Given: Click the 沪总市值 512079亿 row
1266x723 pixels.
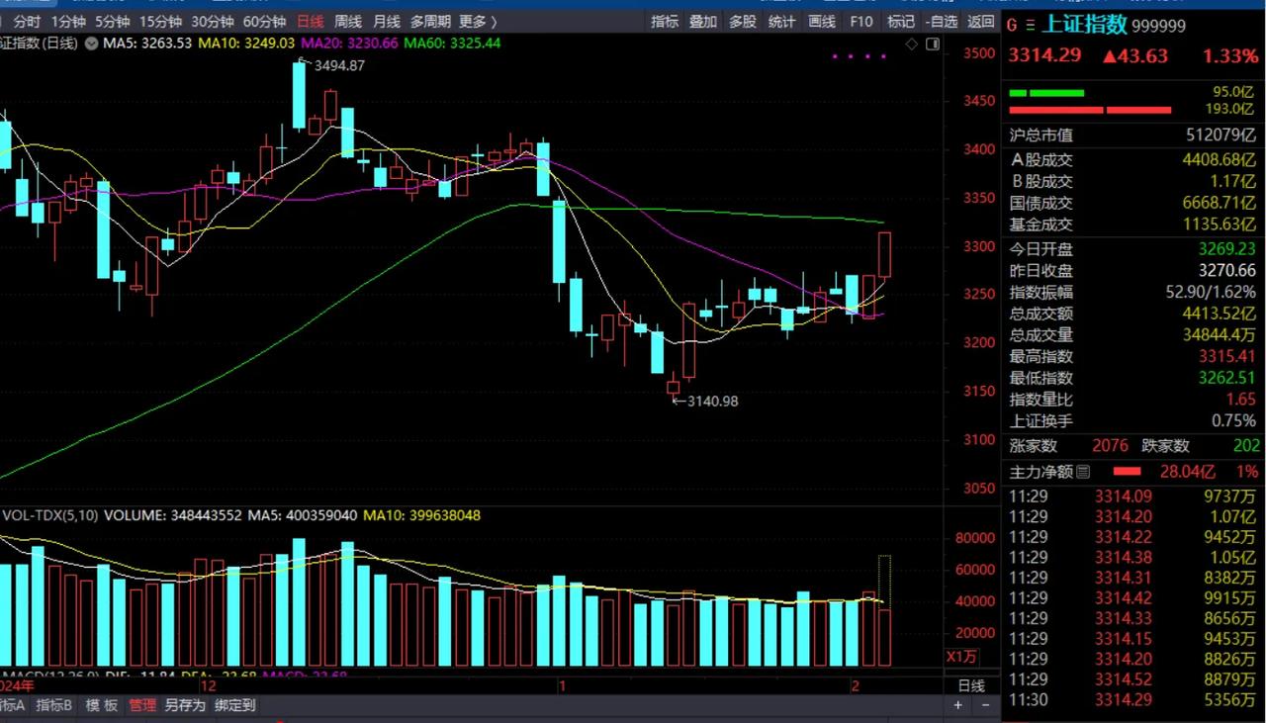Looking at the screenshot, I should click(x=1132, y=135).
